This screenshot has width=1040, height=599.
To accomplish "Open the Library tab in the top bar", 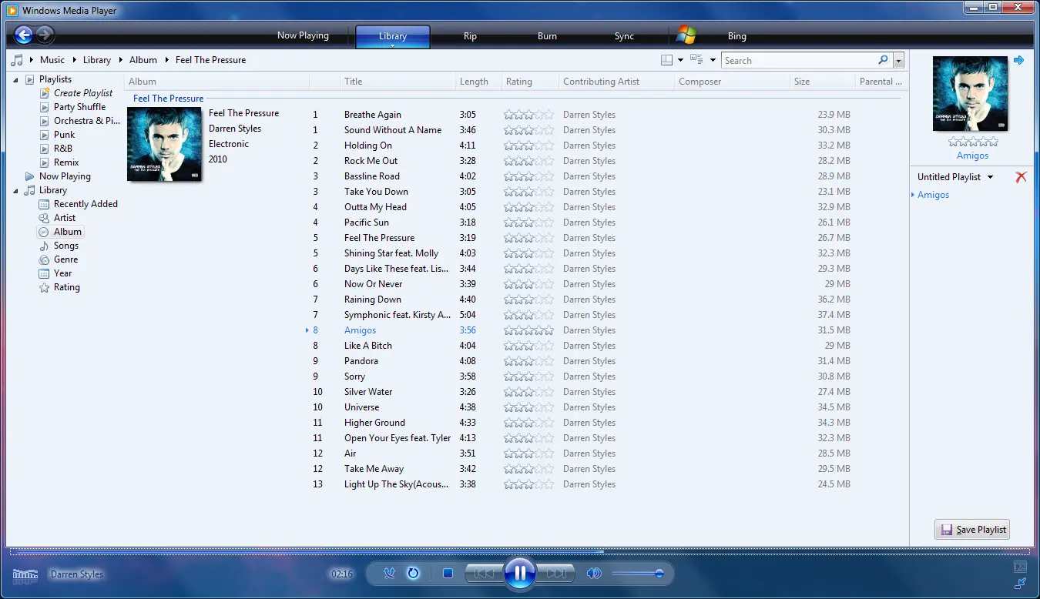I will 393,36.
